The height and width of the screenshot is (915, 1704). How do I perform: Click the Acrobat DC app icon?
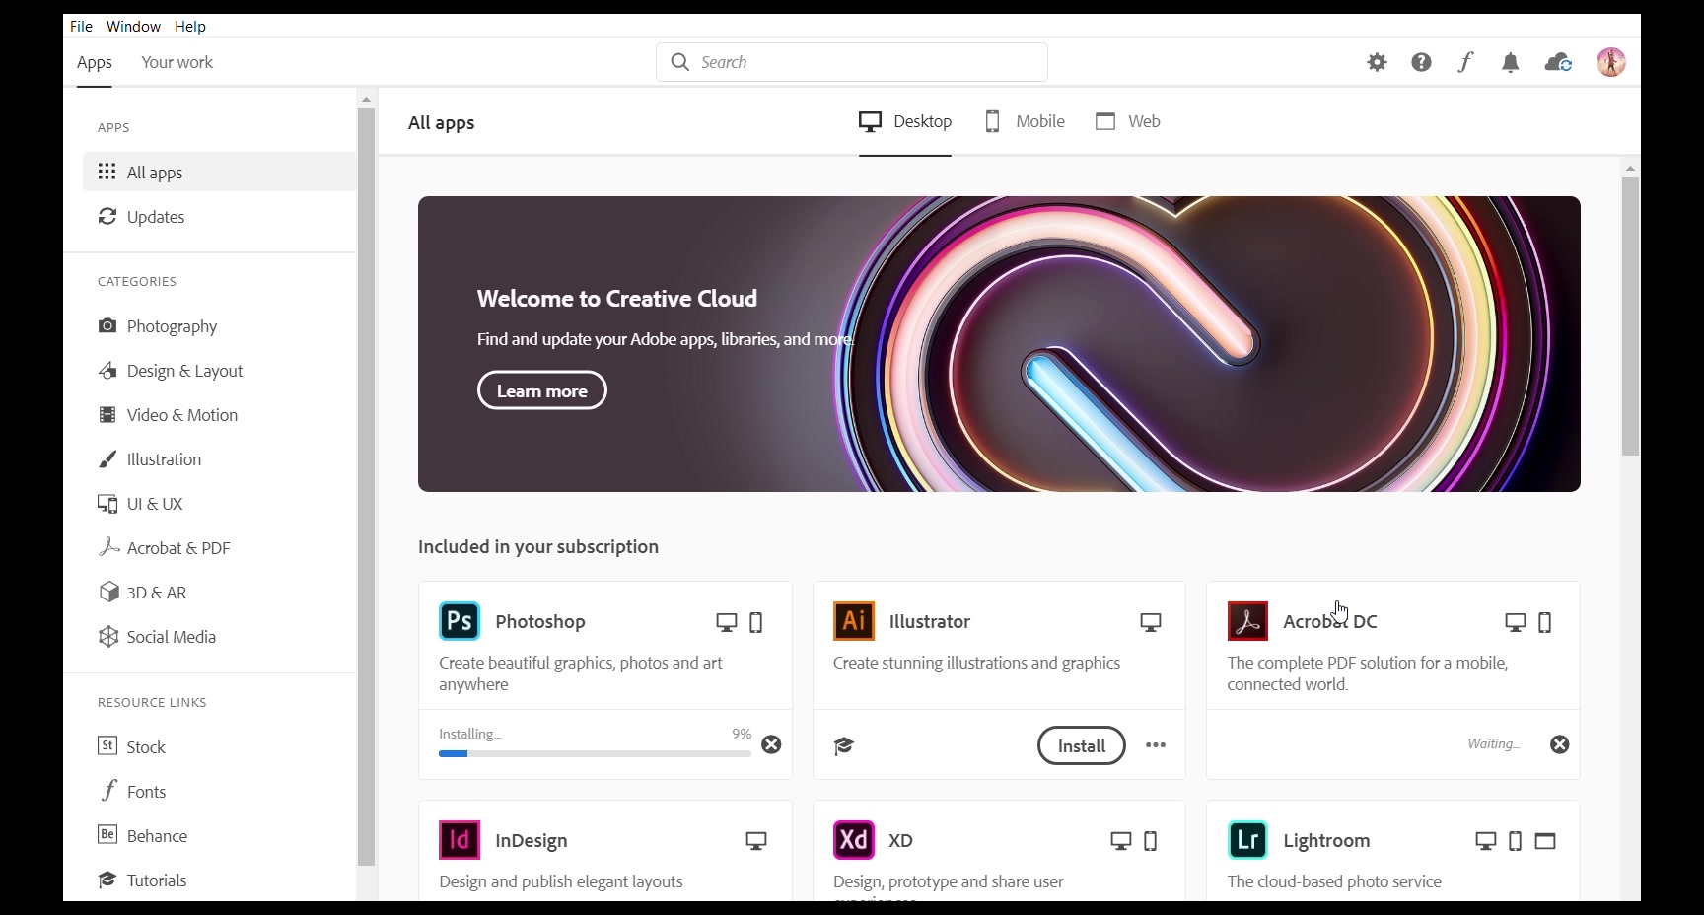[1247, 621]
